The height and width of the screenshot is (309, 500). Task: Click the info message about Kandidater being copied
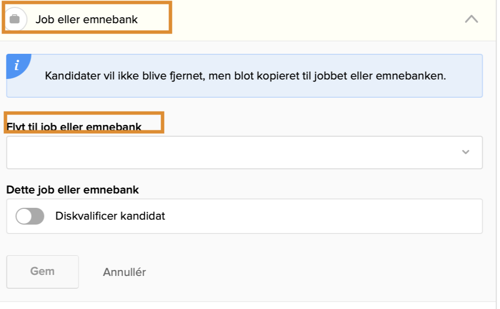pyautogui.click(x=245, y=77)
